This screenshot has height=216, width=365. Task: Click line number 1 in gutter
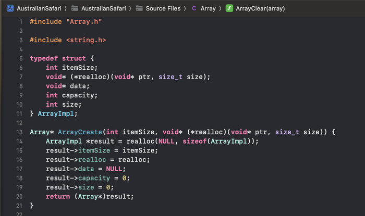click(21, 22)
